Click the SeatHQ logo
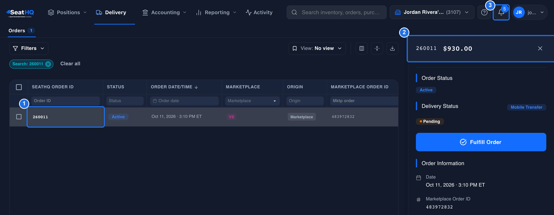The image size is (554, 215). [20, 13]
